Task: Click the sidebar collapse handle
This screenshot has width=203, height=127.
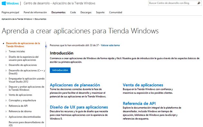Action: point(46,46)
